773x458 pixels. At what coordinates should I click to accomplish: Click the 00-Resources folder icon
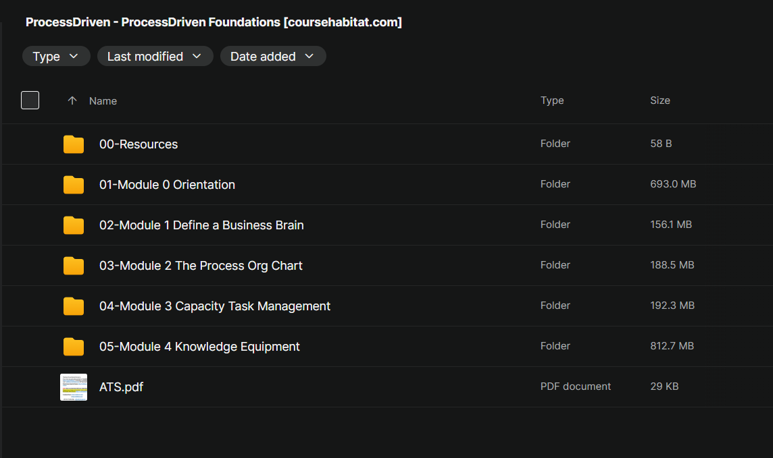[x=74, y=144]
